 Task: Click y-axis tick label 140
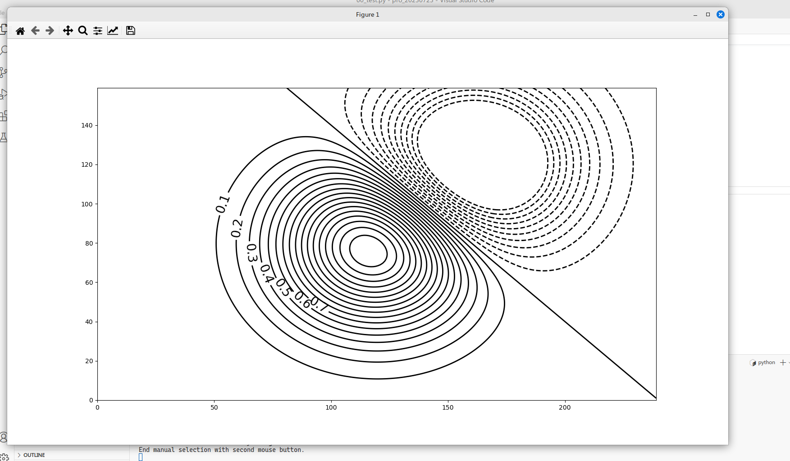[x=87, y=125]
